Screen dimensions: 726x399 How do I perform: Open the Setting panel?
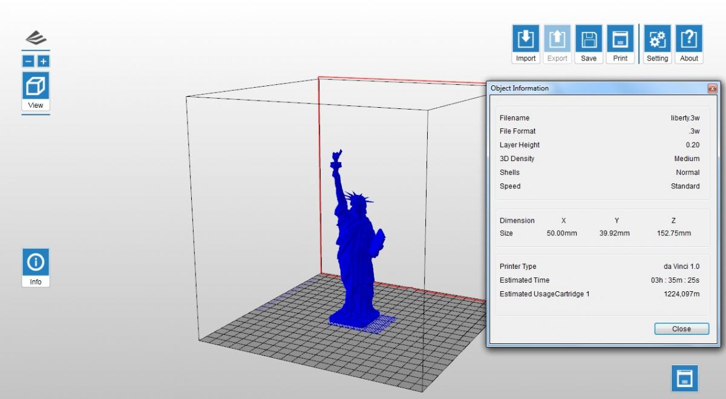pos(657,44)
